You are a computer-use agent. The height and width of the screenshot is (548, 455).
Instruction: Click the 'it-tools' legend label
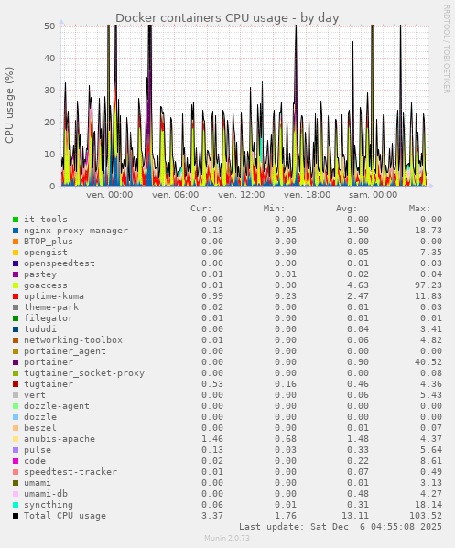[x=46, y=220]
